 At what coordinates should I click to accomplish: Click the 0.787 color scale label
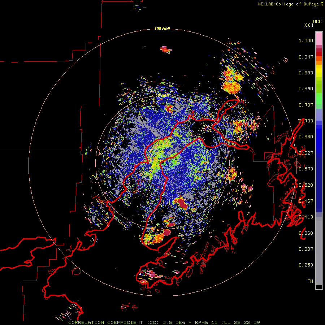306,105
